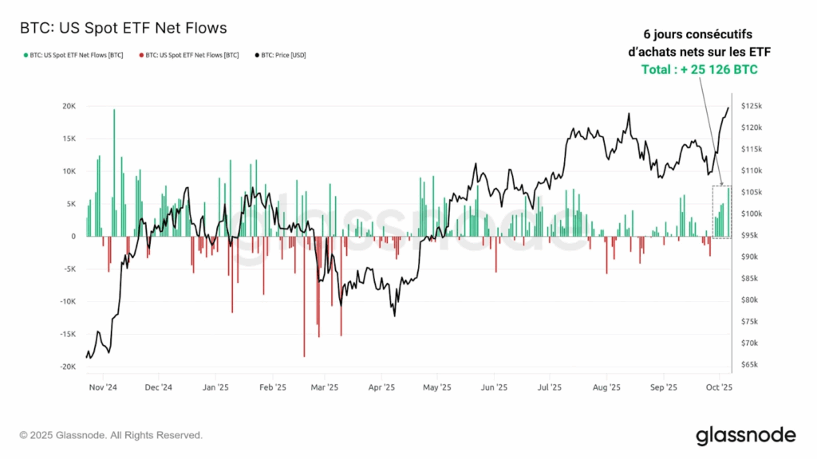Click the black BTC Price legend dot

[259, 55]
